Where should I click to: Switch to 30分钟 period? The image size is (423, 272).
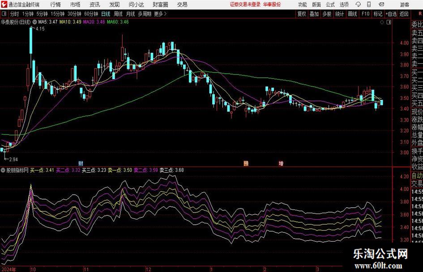pyautogui.click(x=74, y=14)
